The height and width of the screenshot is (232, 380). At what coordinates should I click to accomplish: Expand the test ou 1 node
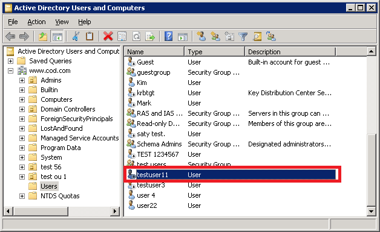click(22, 177)
